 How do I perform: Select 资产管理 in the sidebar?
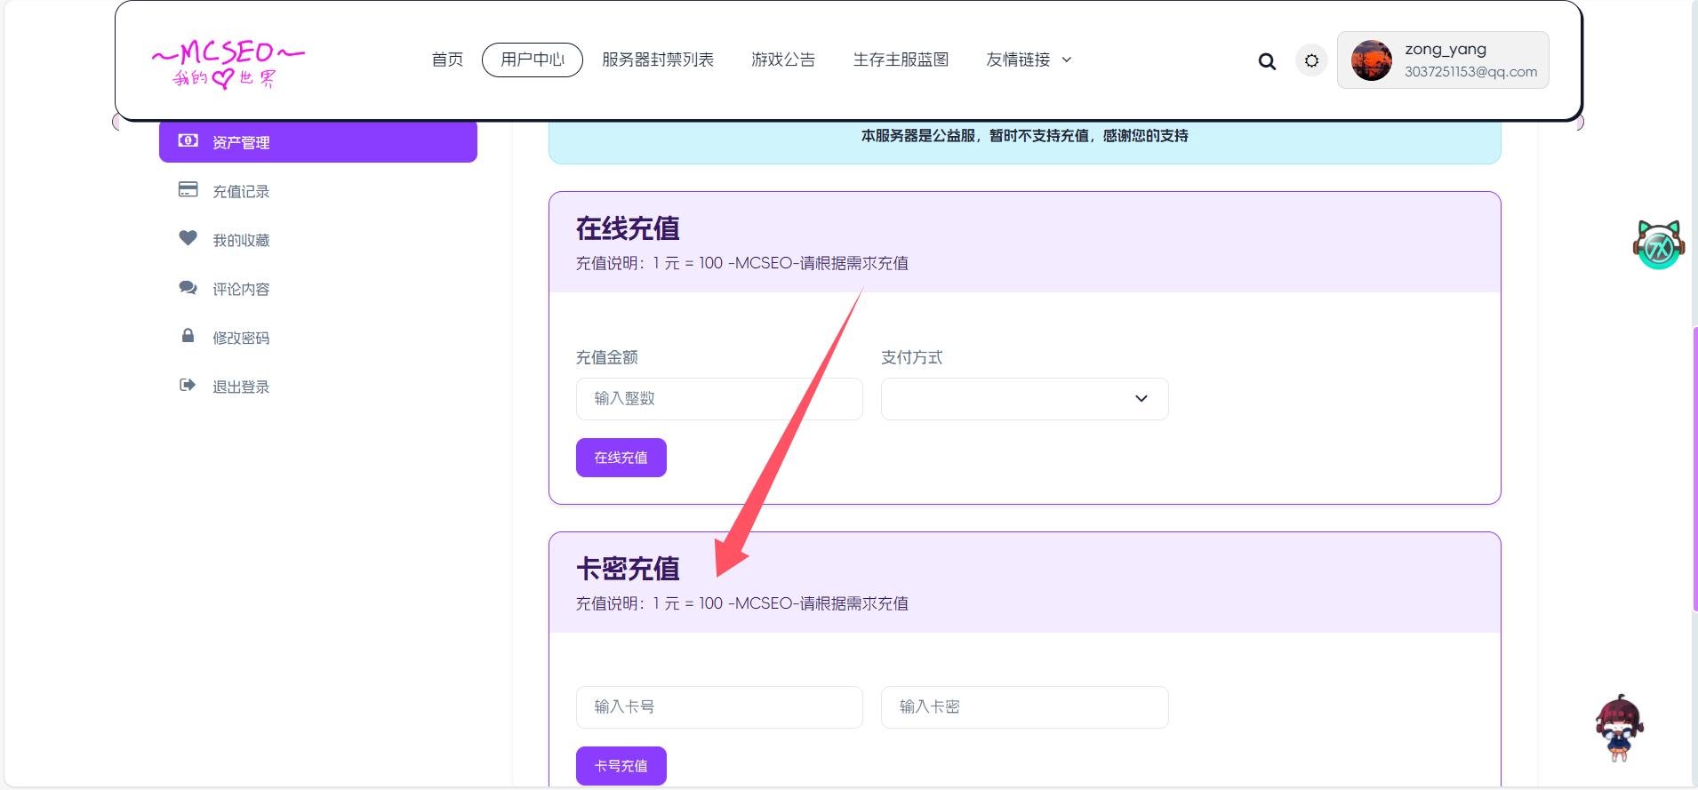[x=318, y=141]
